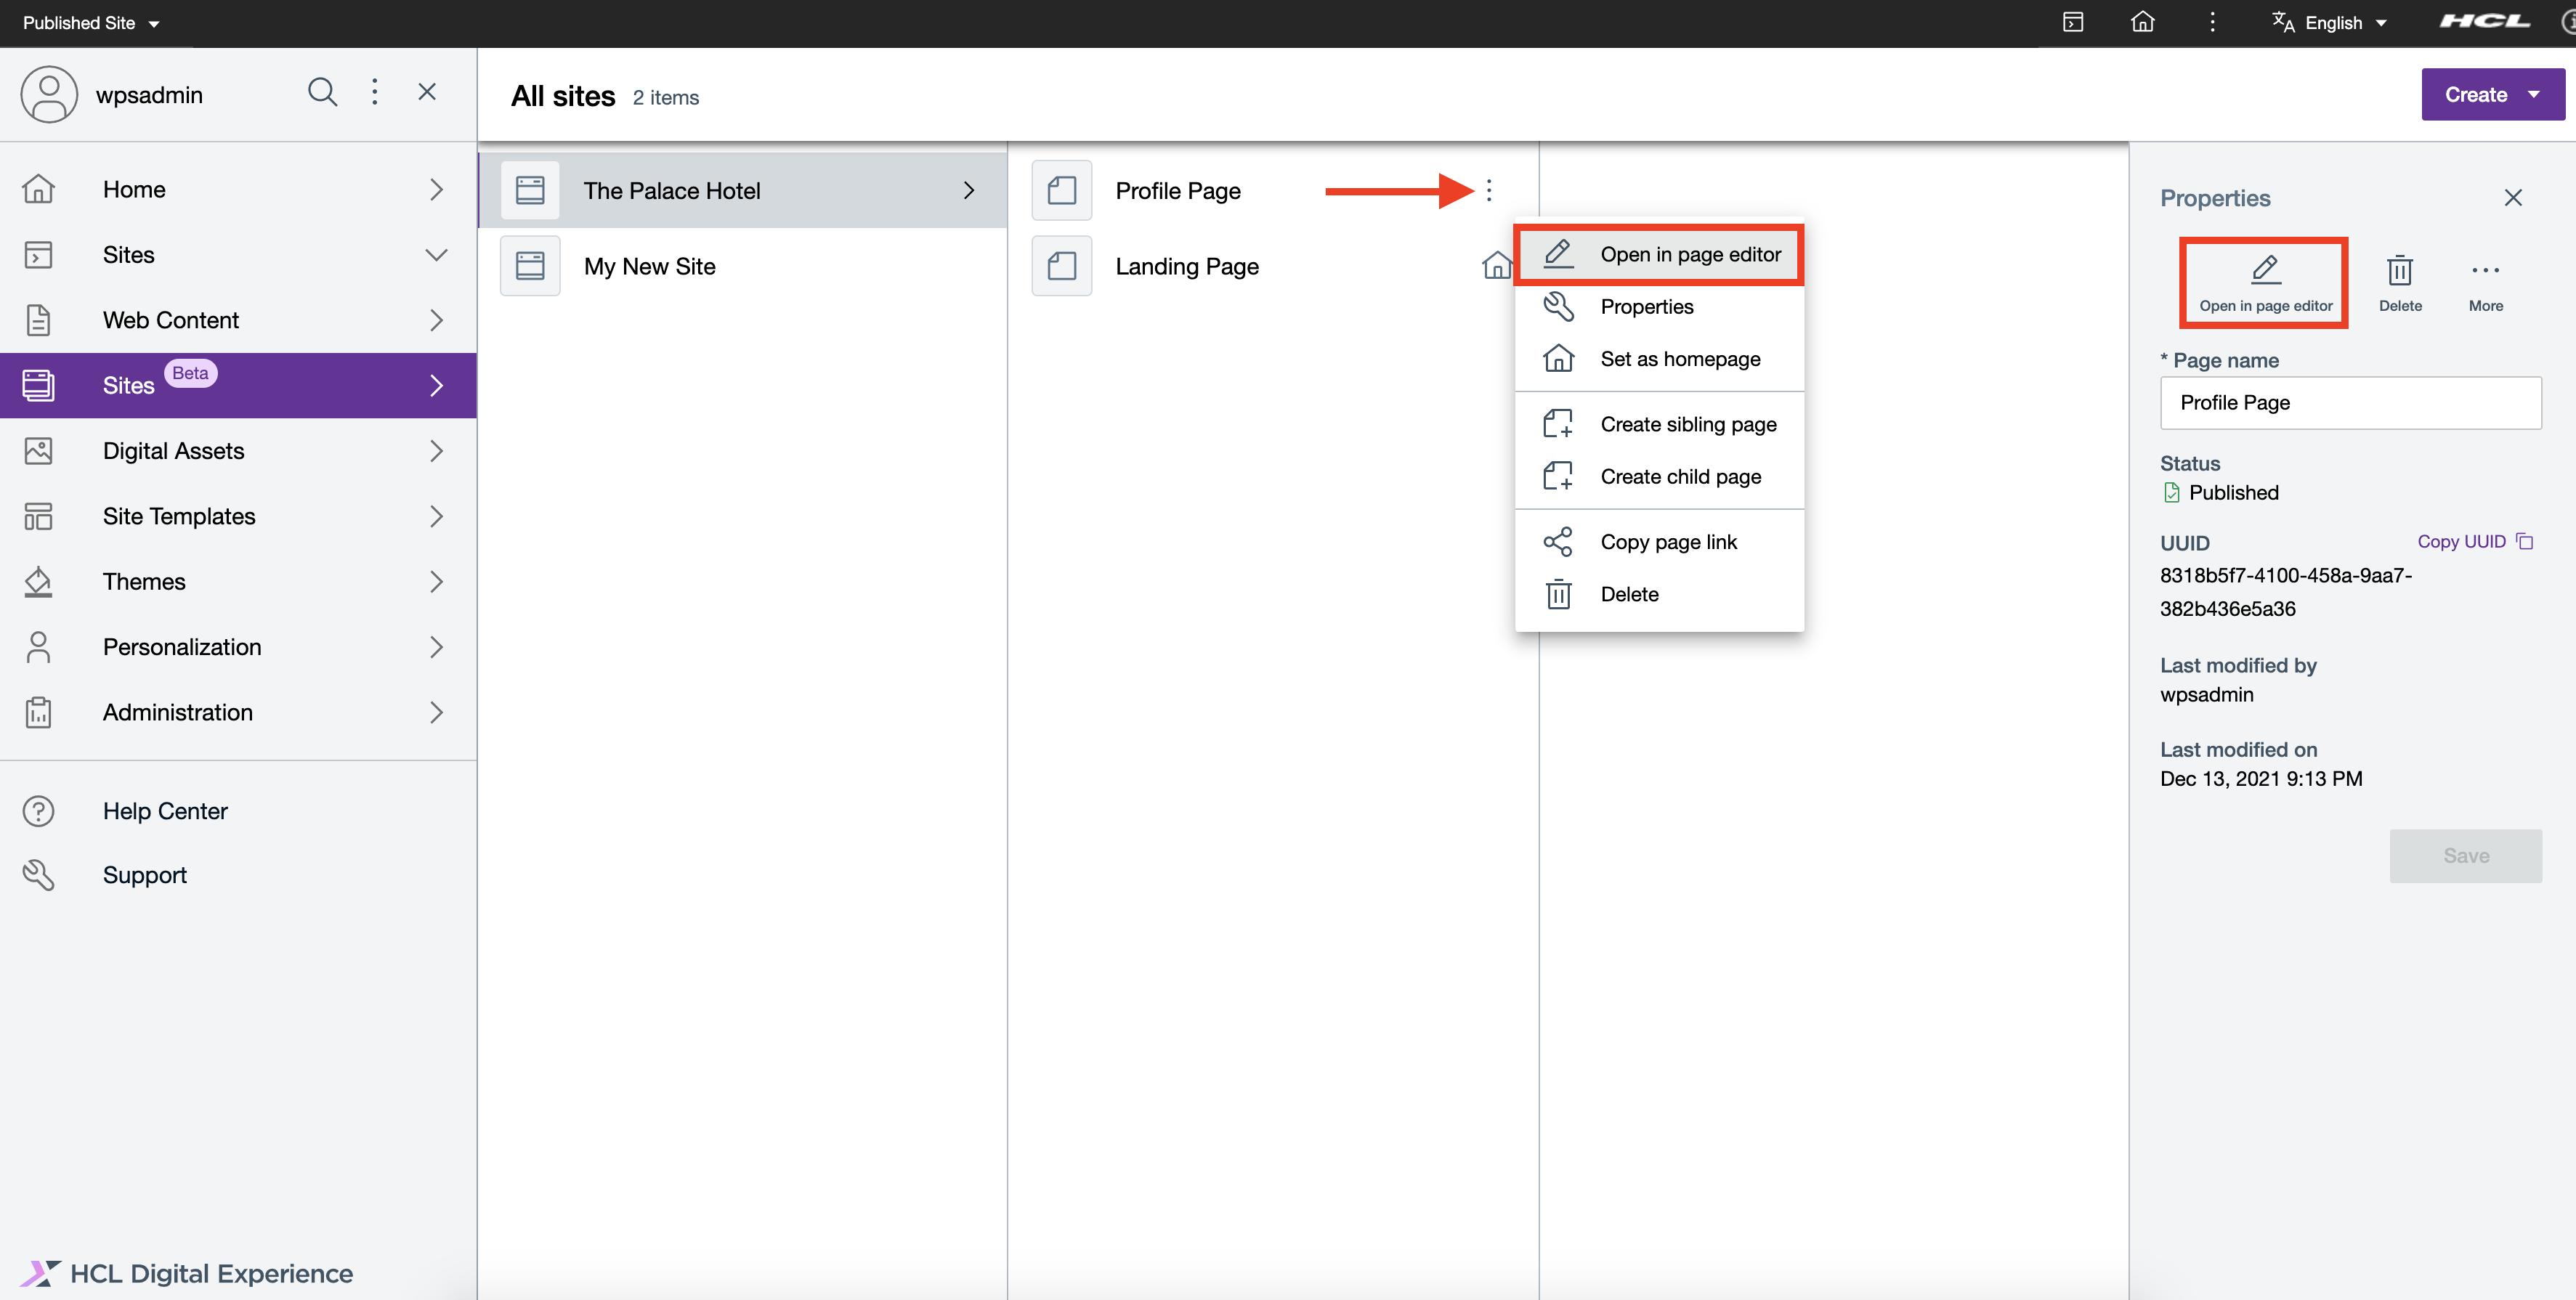Open the Administration section

coord(177,712)
